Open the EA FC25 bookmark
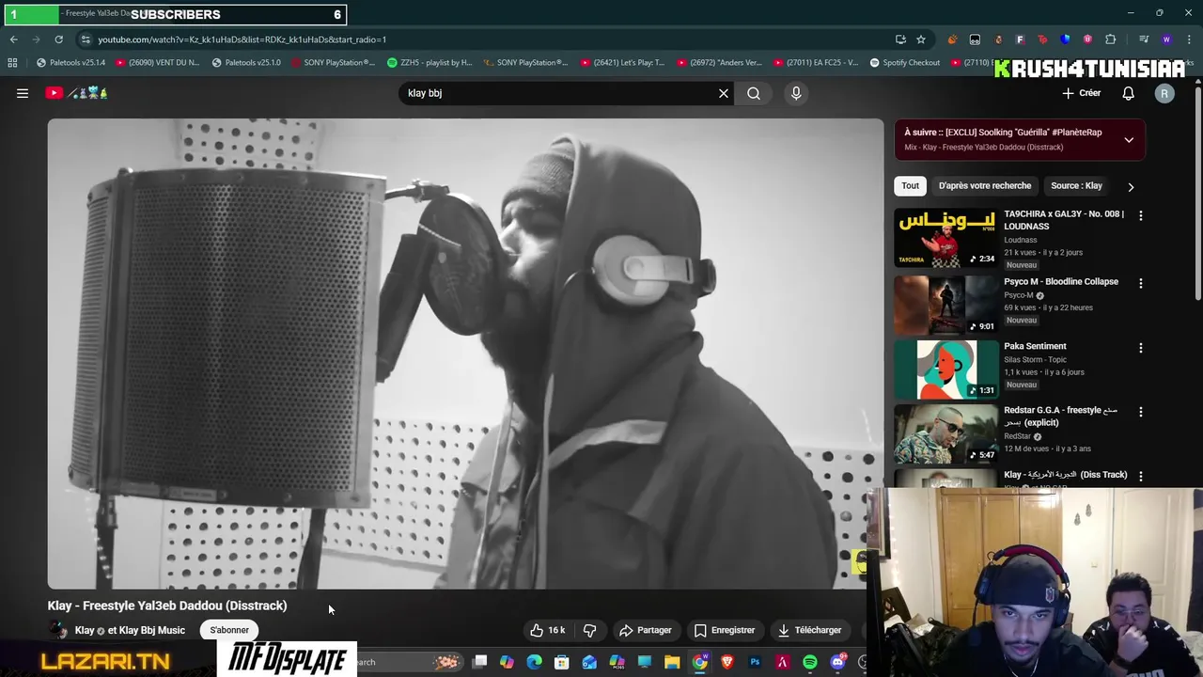The height and width of the screenshot is (677, 1203). (816, 63)
